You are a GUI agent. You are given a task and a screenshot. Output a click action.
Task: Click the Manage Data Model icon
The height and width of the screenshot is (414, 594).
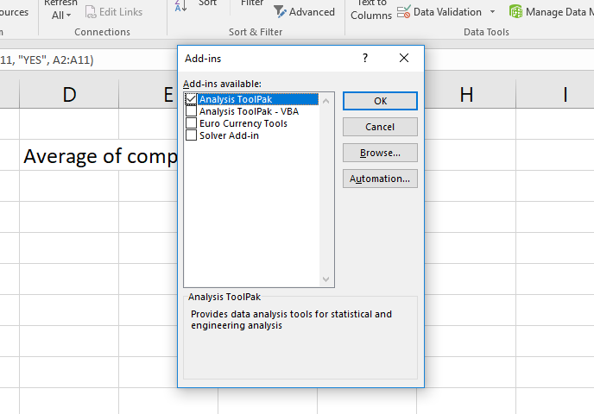pyautogui.click(x=515, y=12)
